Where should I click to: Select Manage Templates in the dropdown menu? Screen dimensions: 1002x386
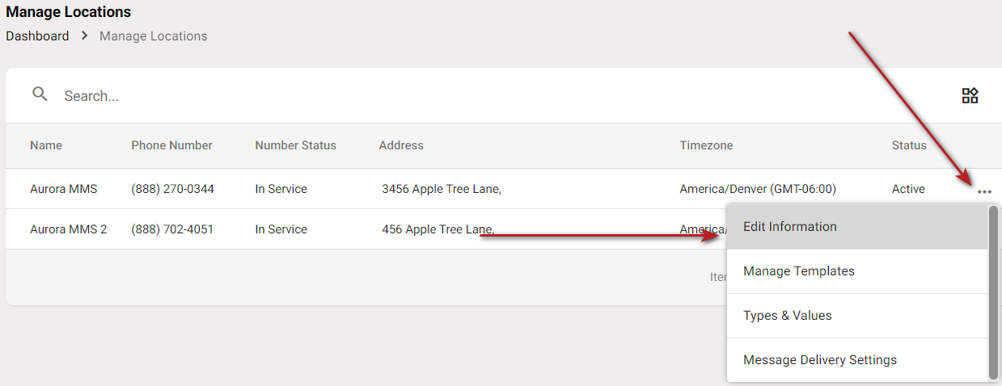(798, 271)
